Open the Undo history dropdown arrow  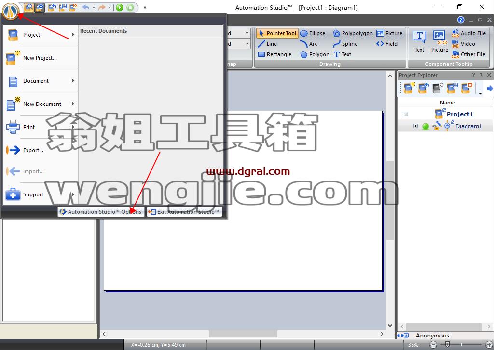click(94, 7)
